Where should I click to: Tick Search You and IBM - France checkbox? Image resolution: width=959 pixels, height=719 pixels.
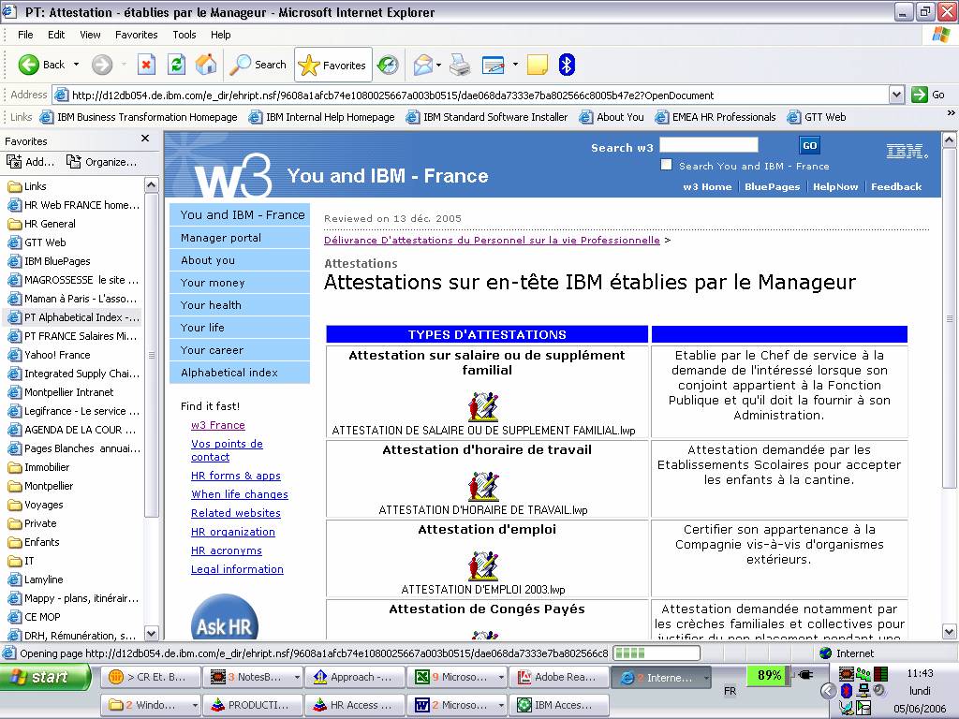(666, 165)
